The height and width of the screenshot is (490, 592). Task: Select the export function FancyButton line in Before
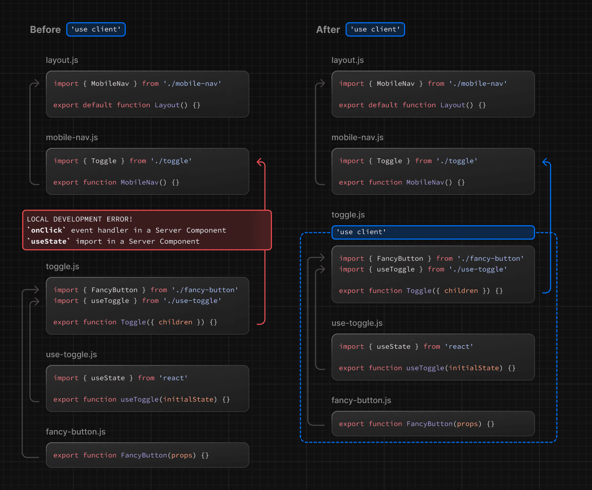tap(131, 455)
